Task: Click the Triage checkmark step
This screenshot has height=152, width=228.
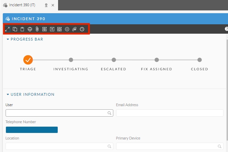Action: coord(28,60)
